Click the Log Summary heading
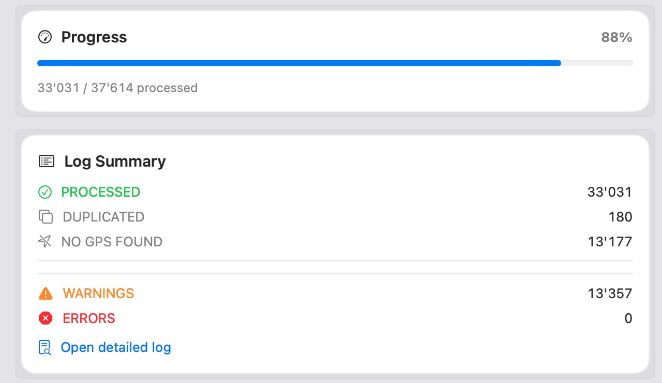662x383 pixels. click(x=115, y=161)
